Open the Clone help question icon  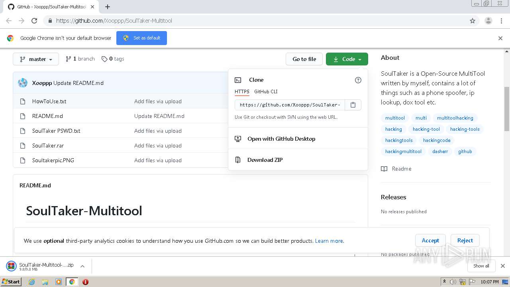[358, 80]
